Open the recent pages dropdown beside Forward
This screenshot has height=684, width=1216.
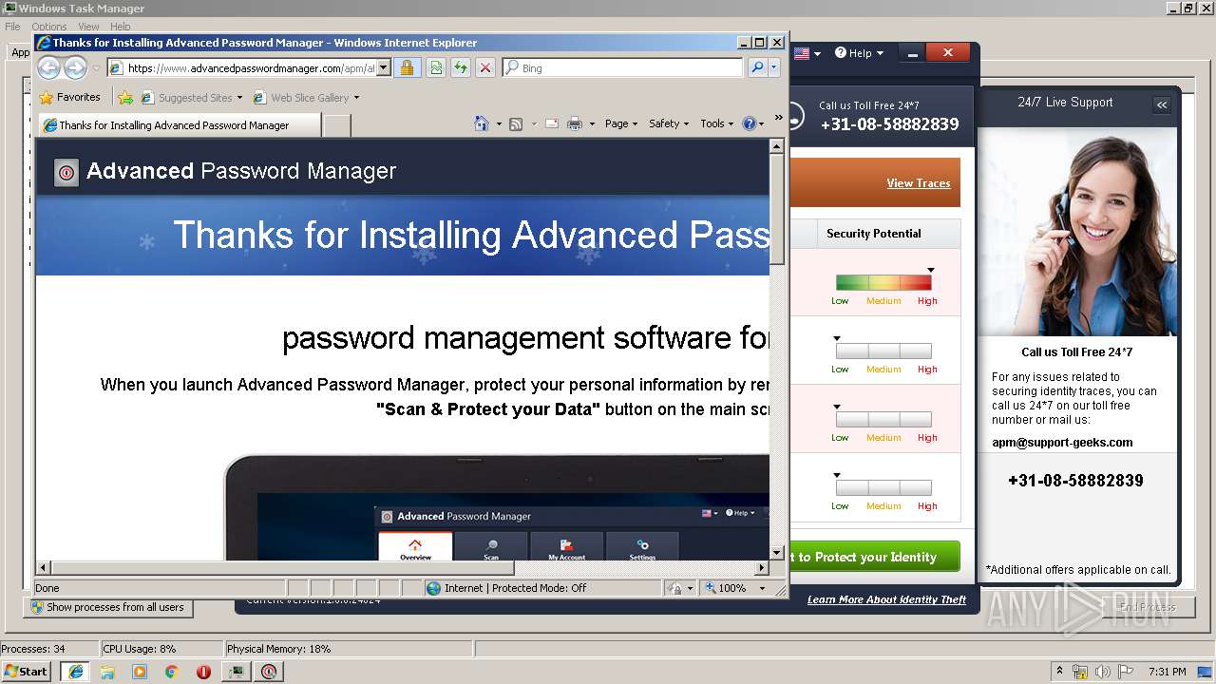click(96, 68)
